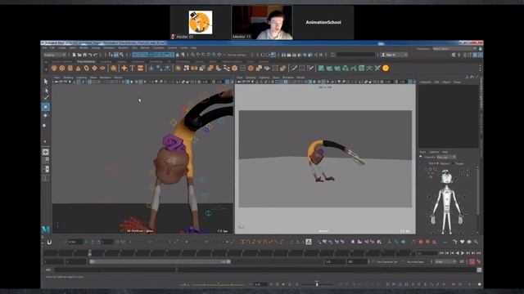Click the Save Scene icon

click(x=85, y=55)
